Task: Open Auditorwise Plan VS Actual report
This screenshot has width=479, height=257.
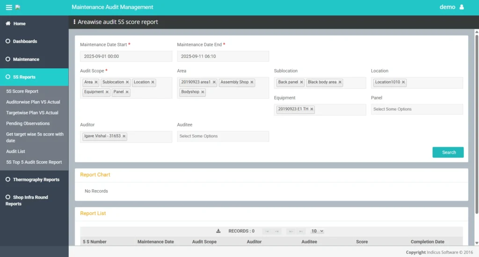Action: [x=33, y=102]
